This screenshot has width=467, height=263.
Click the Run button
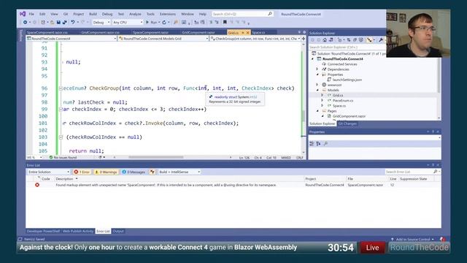point(151,23)
